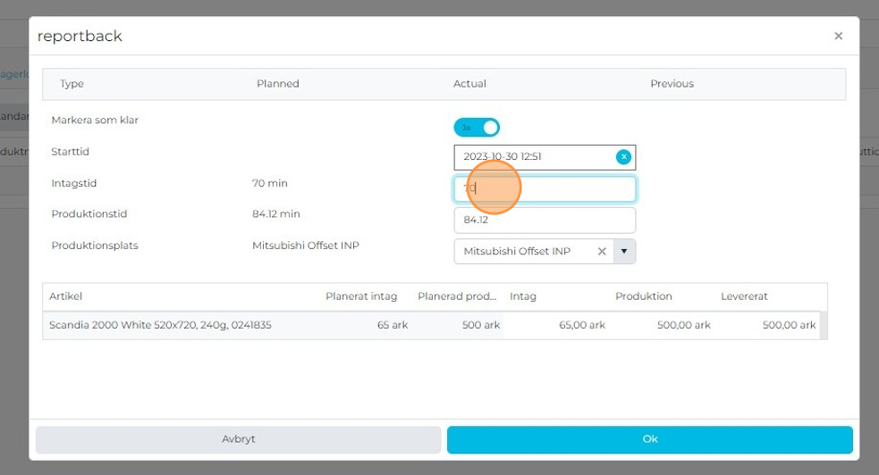Edit the Levererat 500,00 ark cell
The height and width of the screenshot is (475, 879).
[x=769, y=325]
